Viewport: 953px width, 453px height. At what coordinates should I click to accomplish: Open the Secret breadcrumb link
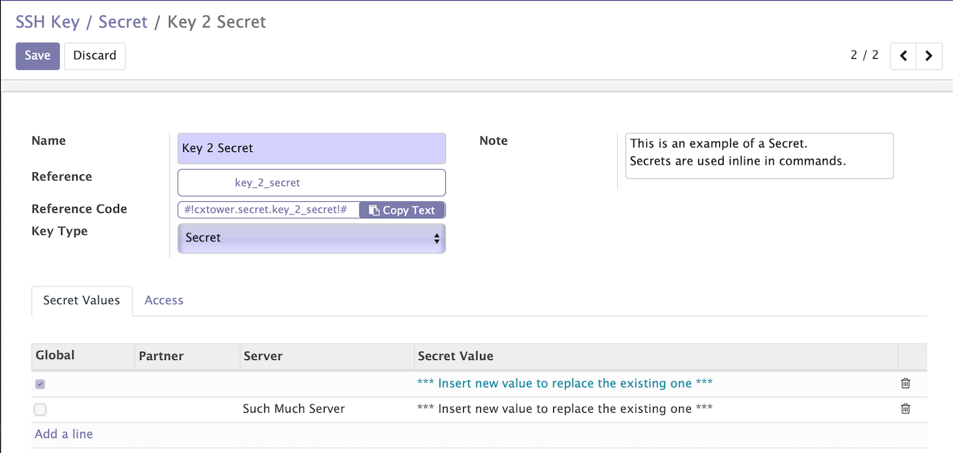point(123,22)
